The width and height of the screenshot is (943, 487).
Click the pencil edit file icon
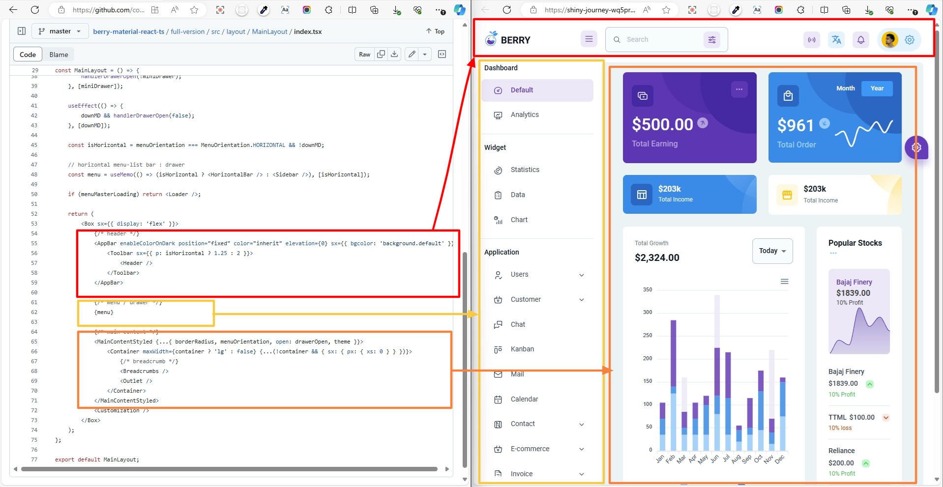[412, 54]
